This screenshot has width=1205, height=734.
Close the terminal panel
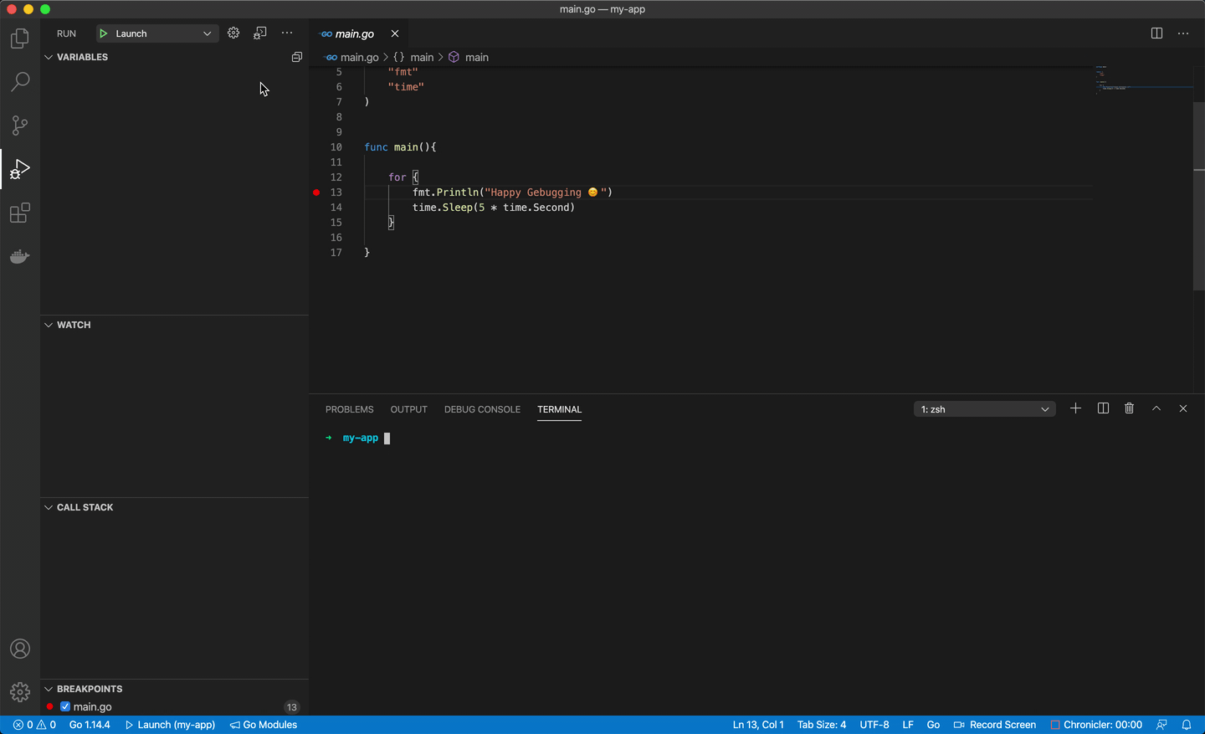pyautogui.click(x=1183, y=408)
